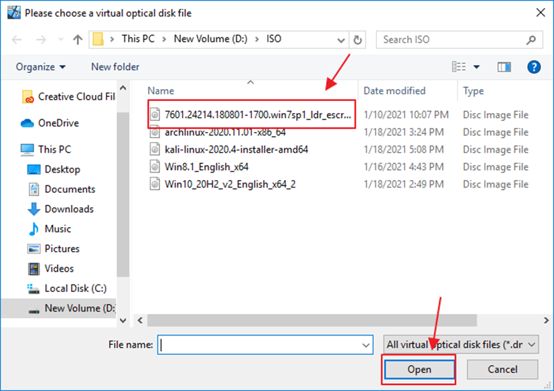Click the Refresh button in address bar

coord(358,40)
